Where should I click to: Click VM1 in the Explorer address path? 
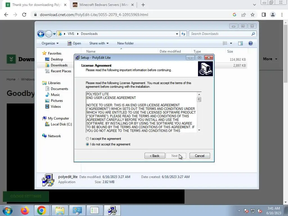coord(71,34)
